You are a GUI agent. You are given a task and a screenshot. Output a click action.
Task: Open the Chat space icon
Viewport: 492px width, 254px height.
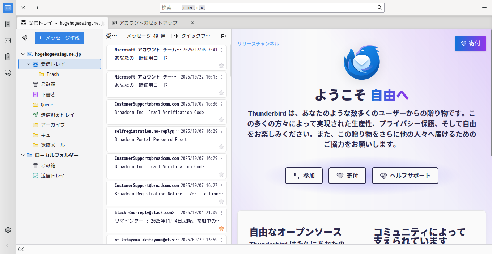tap(8, 73)
